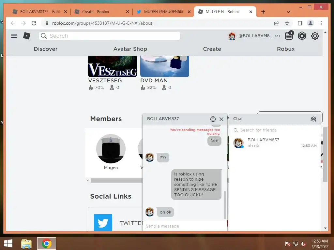Open the DVD MAN game title link
Screen dimensions: 334x250
pos(154,81)
